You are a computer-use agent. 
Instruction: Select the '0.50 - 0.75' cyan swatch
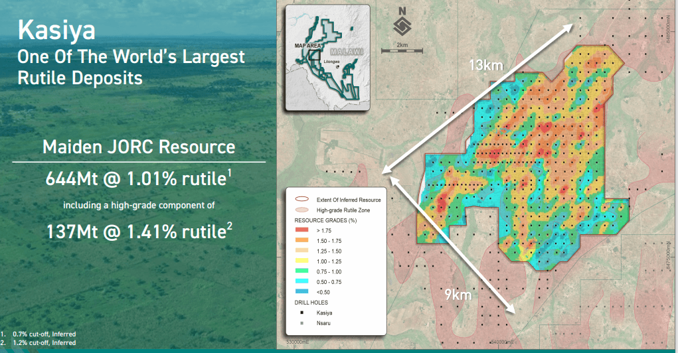[x=302, y=282]
